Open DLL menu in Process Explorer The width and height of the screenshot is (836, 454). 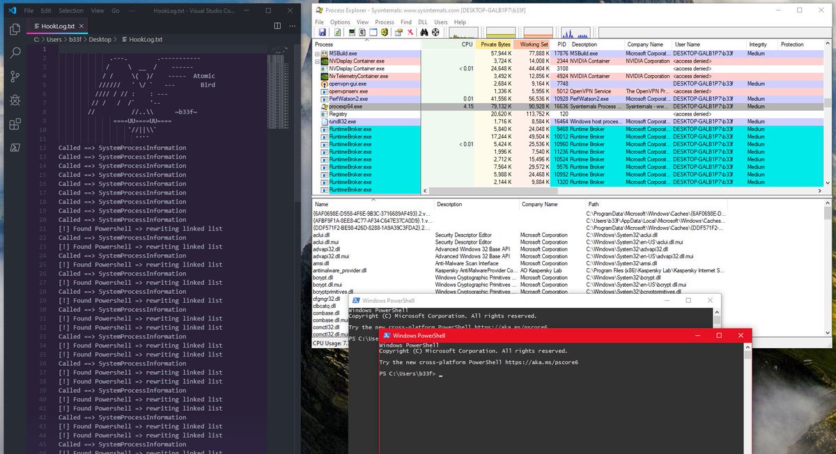[423, 22]
